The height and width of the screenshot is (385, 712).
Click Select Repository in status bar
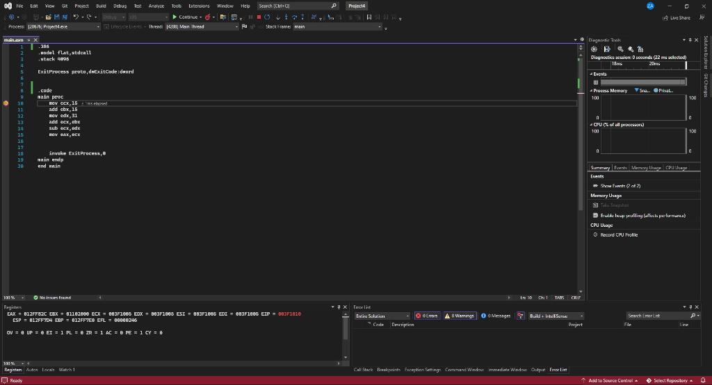(670, 380)
